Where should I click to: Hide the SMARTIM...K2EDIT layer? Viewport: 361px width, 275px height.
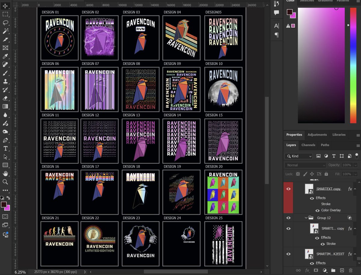(288, 254)
